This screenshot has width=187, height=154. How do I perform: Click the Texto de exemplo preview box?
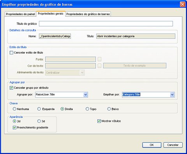tap(135, 66)
